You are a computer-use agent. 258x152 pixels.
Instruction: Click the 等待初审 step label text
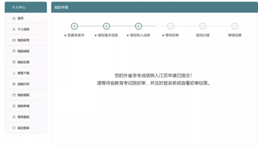click(x=172, y=36)
